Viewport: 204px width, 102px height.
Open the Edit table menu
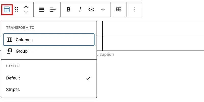[119, 9]
